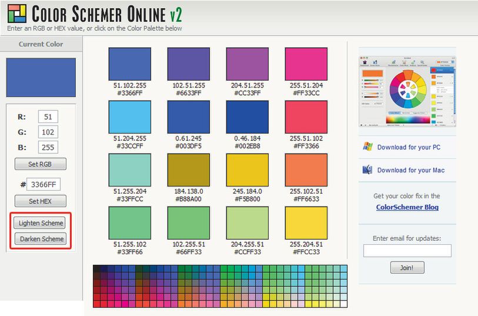Click the email for updates field

(407, 251)
